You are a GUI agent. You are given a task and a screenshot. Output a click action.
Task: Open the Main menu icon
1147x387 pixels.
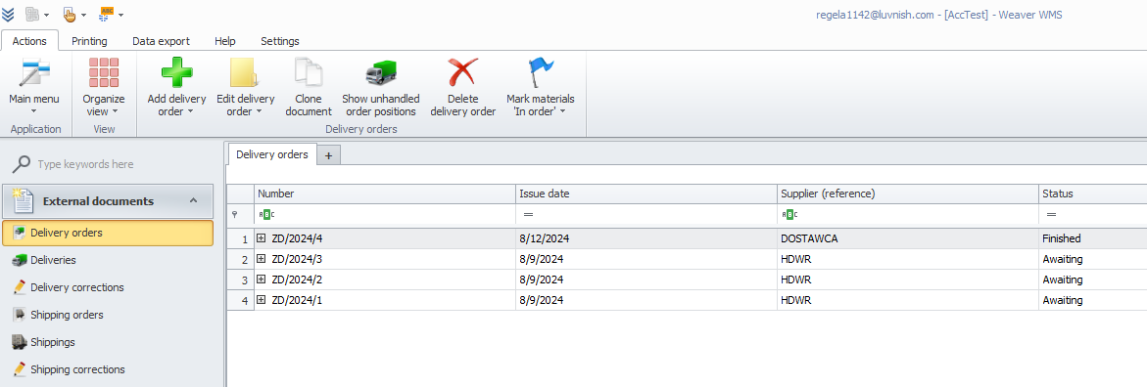click(34, 72)
